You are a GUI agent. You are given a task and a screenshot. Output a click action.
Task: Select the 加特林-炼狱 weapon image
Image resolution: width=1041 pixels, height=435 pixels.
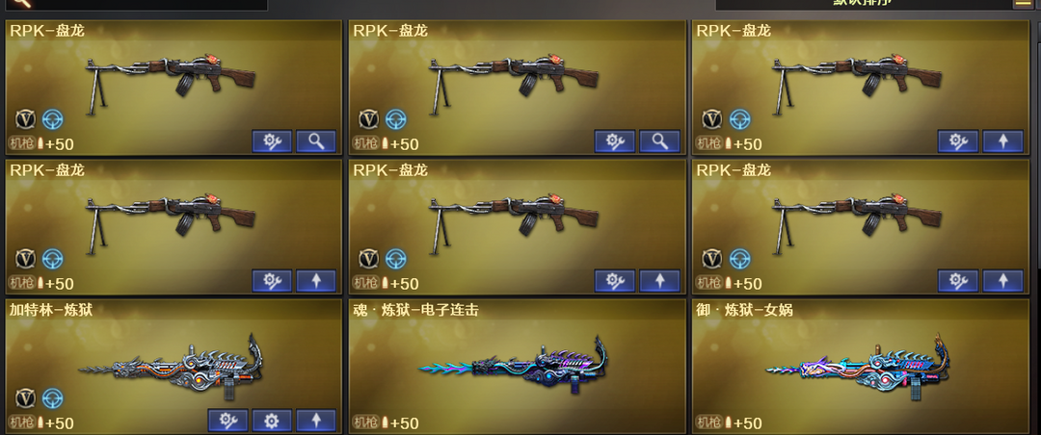(172, 368)
